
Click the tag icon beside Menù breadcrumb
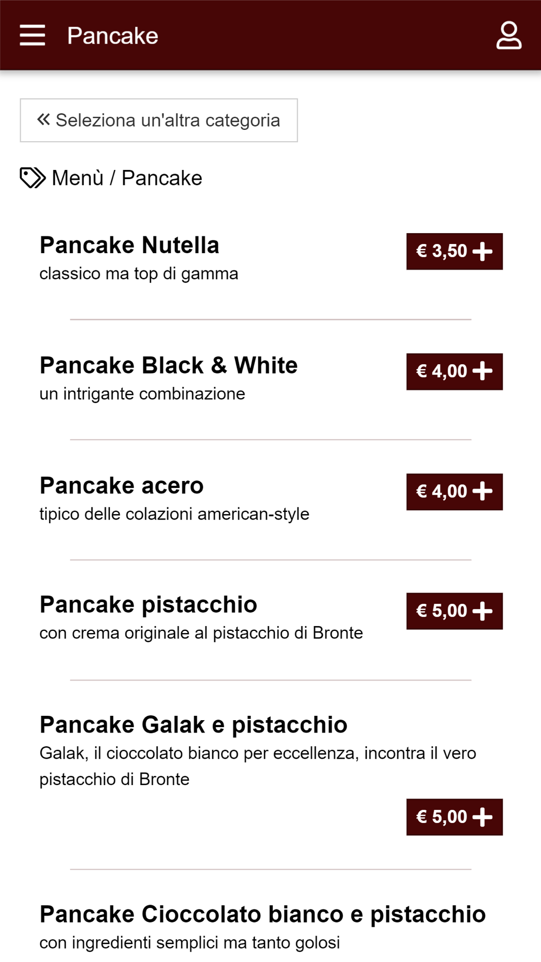click(x=32, y=178)
